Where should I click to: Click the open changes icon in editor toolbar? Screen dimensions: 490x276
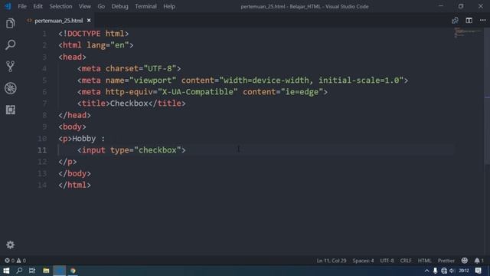click(455, 21)
